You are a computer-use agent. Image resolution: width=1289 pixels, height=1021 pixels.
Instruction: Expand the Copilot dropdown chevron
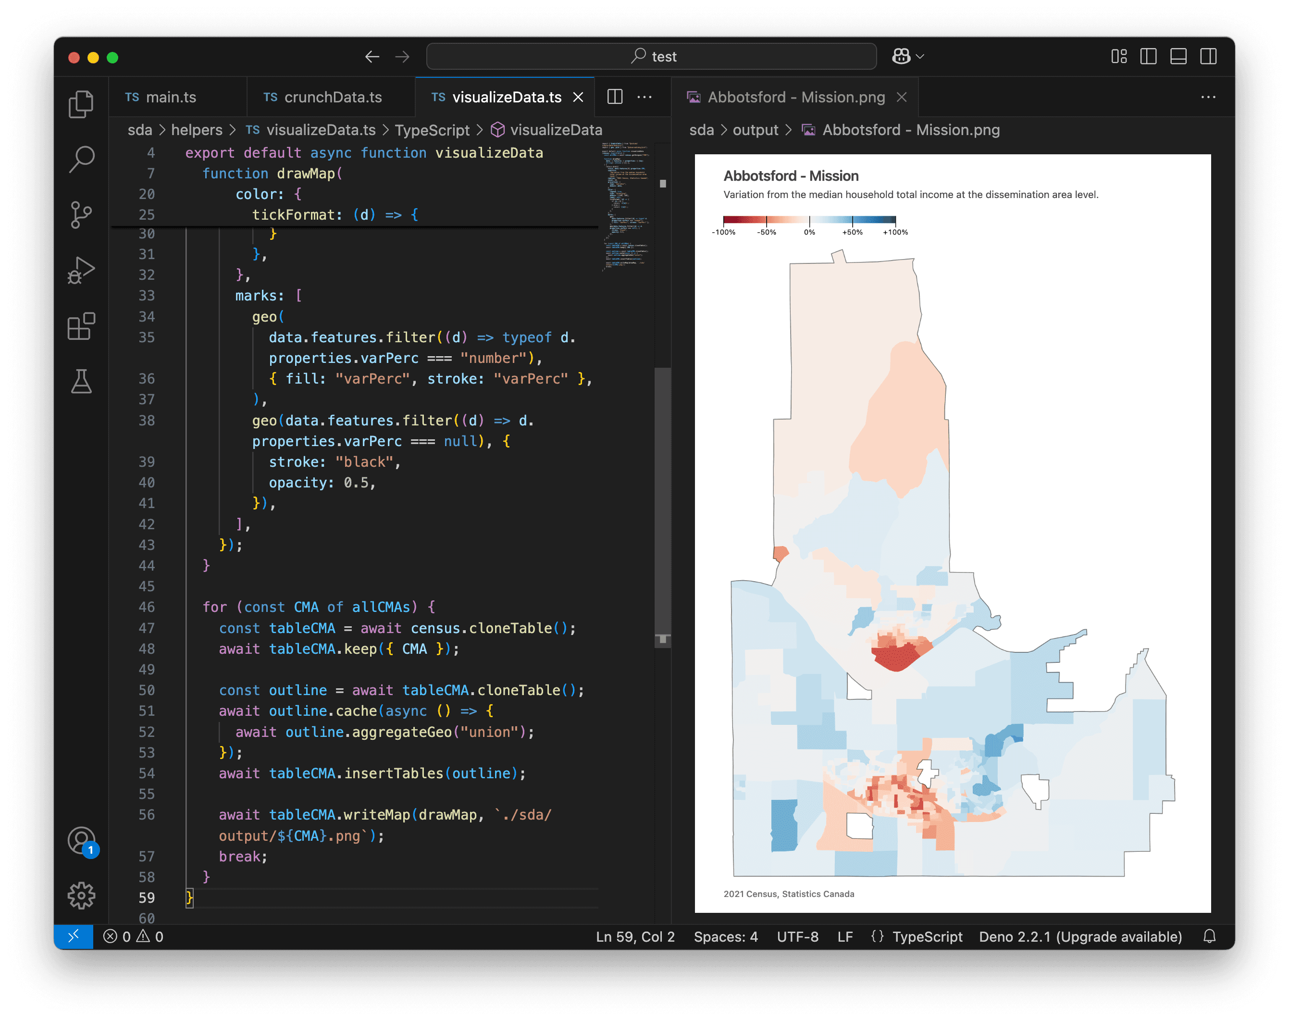point(920,56)
